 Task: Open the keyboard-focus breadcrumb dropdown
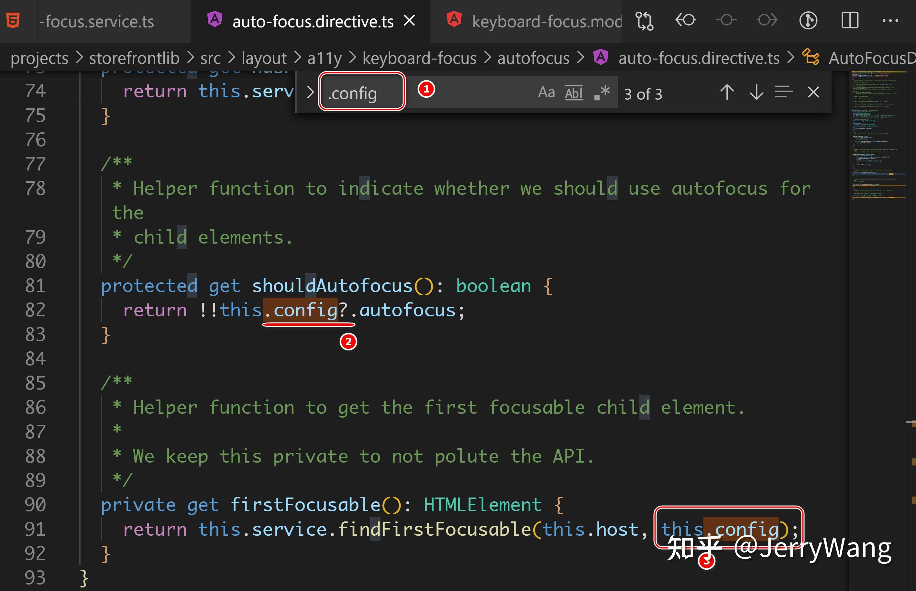[x=419, y=58]
